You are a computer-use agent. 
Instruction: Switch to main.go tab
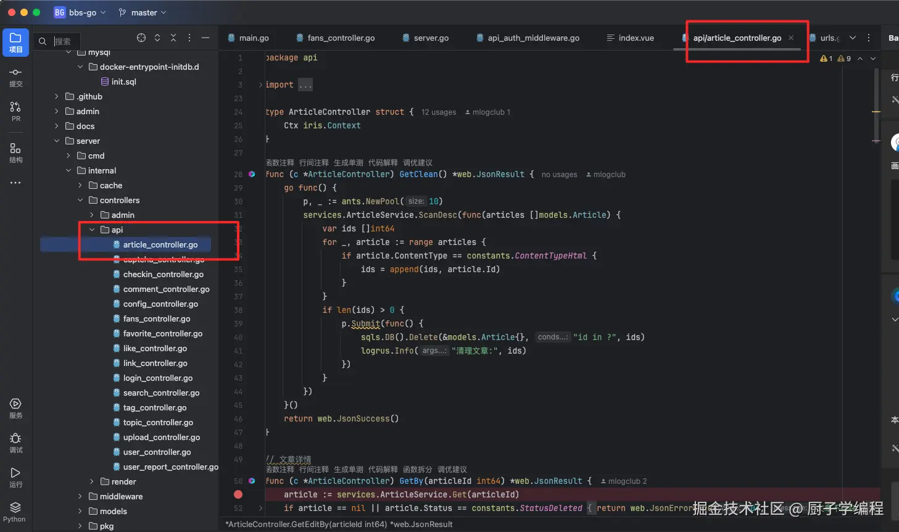(x=249, y=38)
